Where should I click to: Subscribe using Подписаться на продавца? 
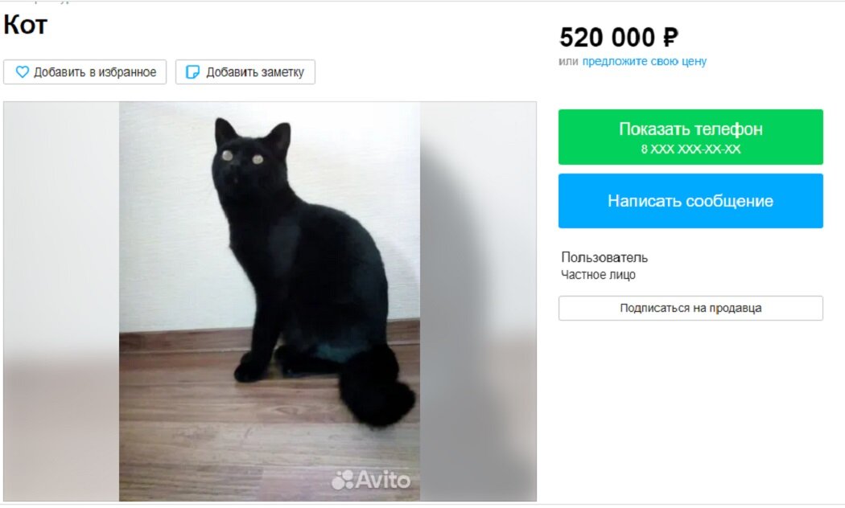(x=690, y=309)
